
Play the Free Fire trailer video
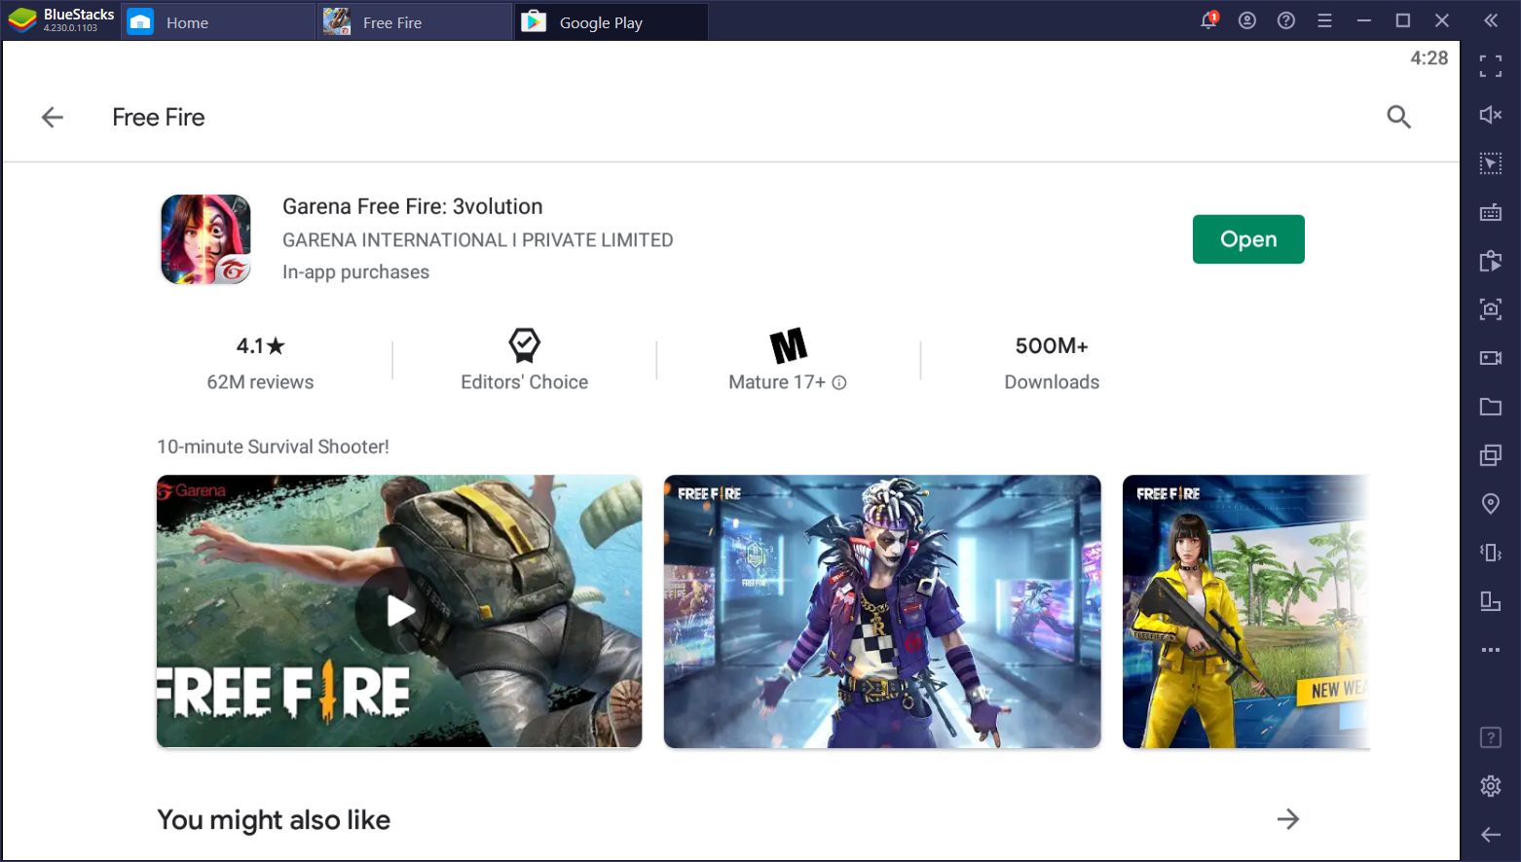pyautogui.click(x=399, y=611)
